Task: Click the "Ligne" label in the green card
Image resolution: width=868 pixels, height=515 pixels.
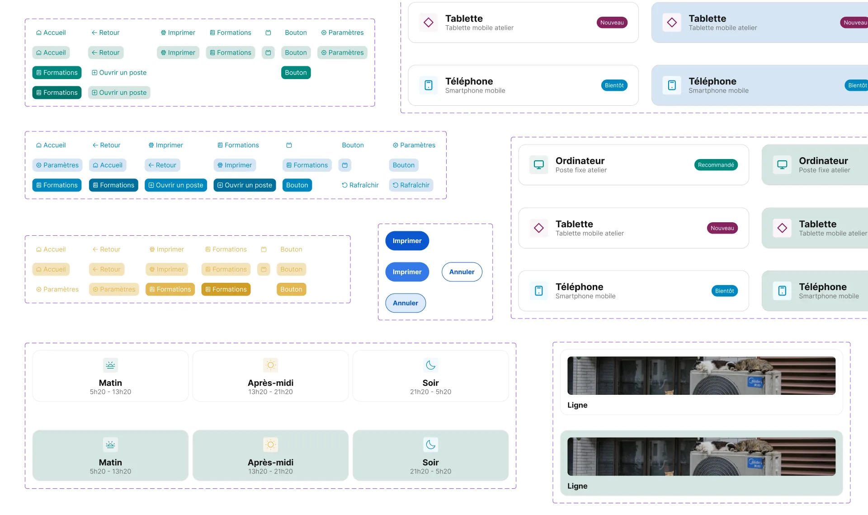Action: coord(577,486)
